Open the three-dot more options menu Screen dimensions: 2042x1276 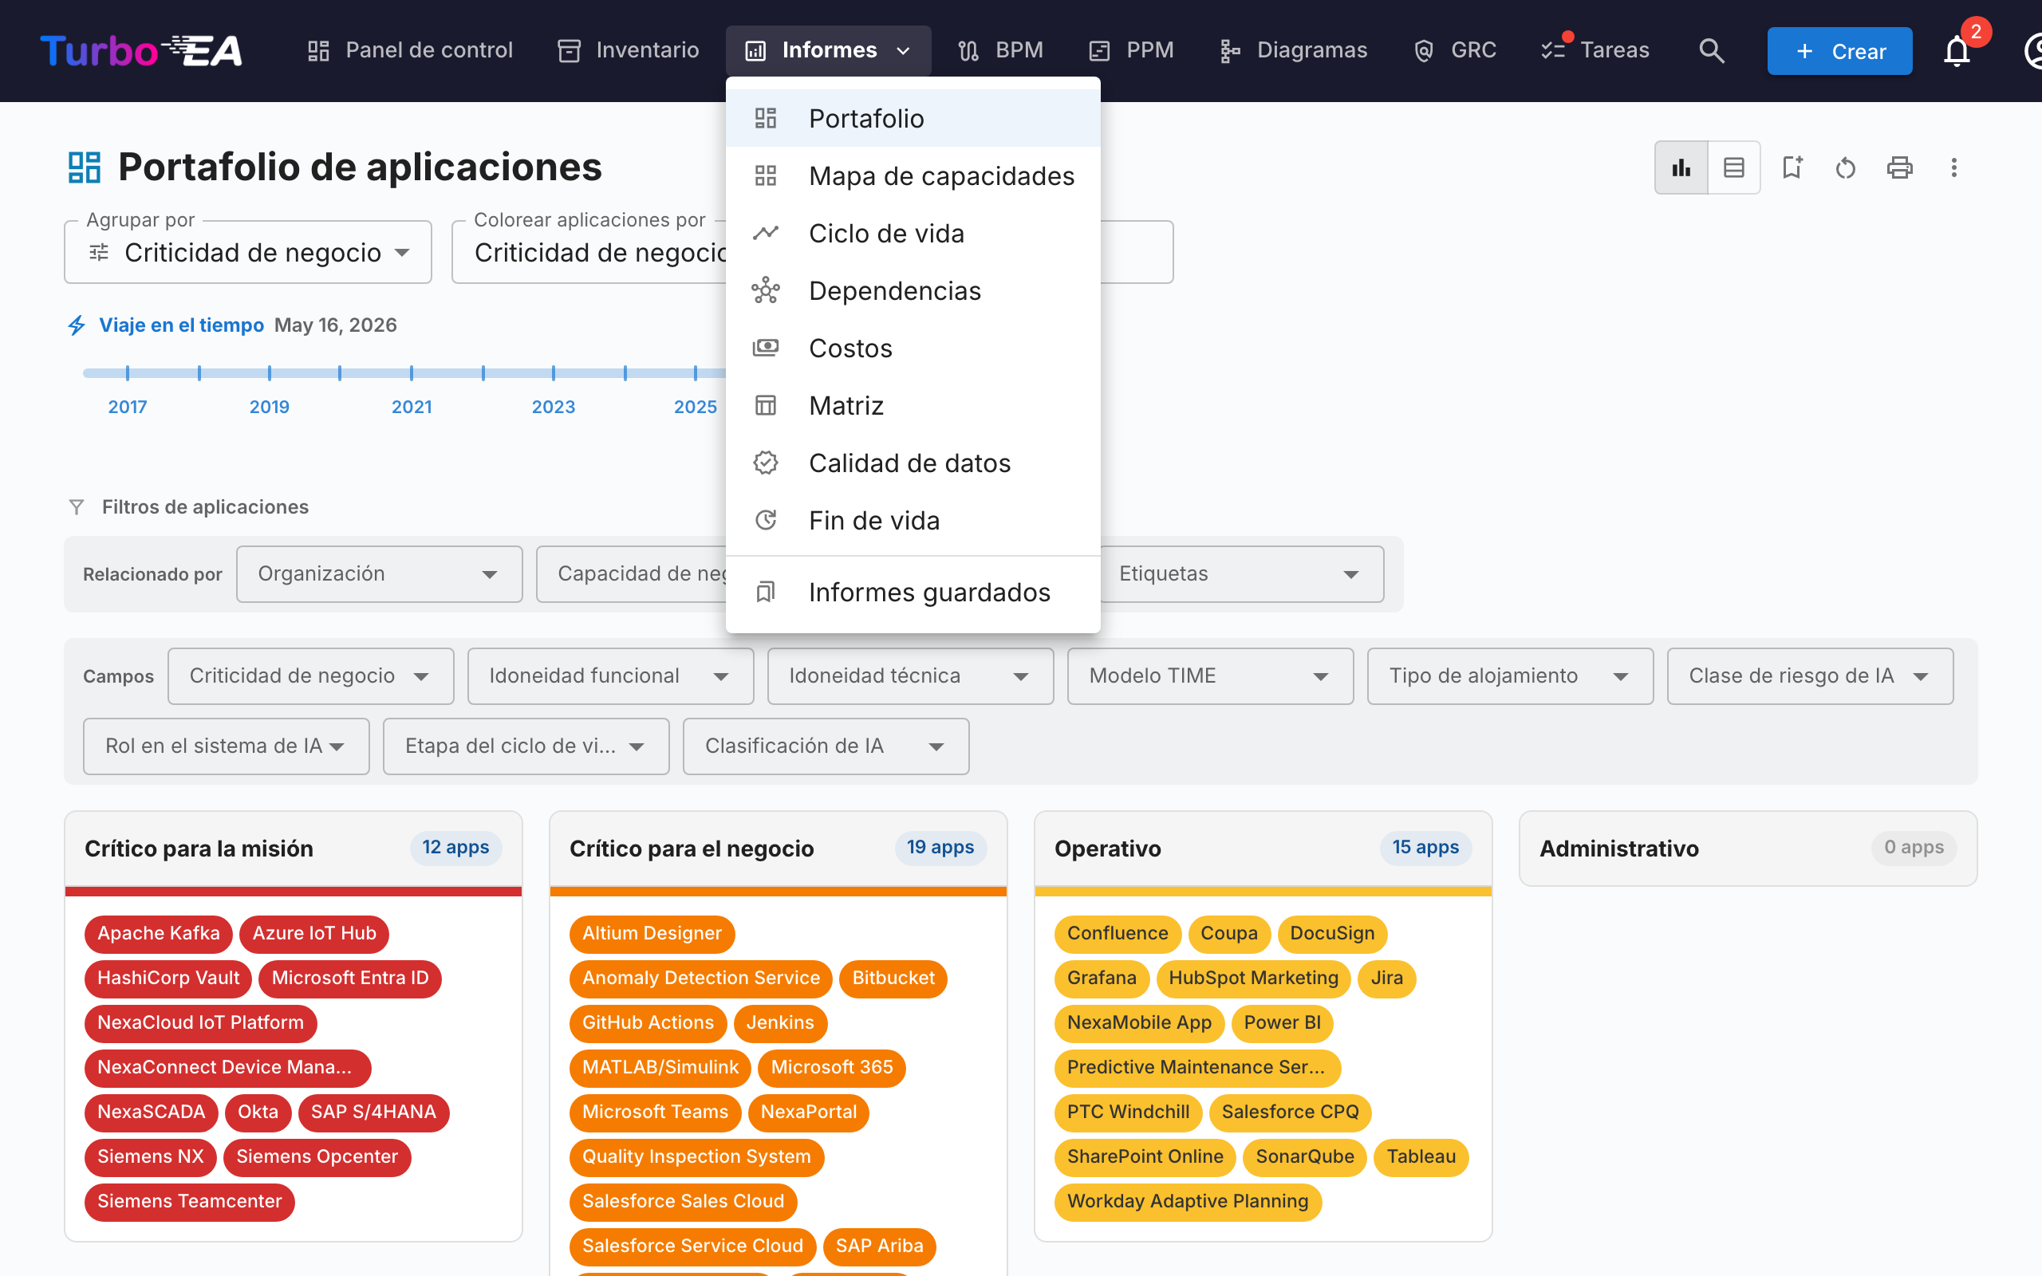[1953, 167]
